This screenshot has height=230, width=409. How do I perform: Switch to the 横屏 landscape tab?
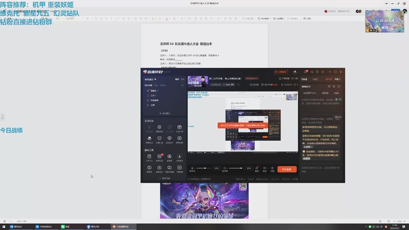pos(177,79)
